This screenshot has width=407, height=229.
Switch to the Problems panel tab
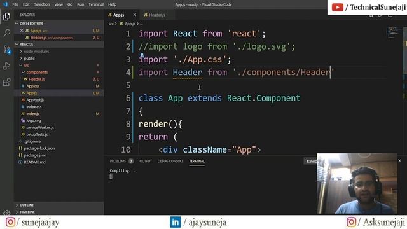click(x=121, y=161)
